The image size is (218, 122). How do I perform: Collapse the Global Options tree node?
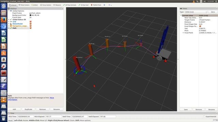point(9,11)
